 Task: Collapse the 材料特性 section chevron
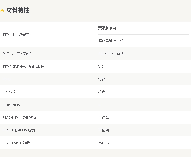click(2, 11)
